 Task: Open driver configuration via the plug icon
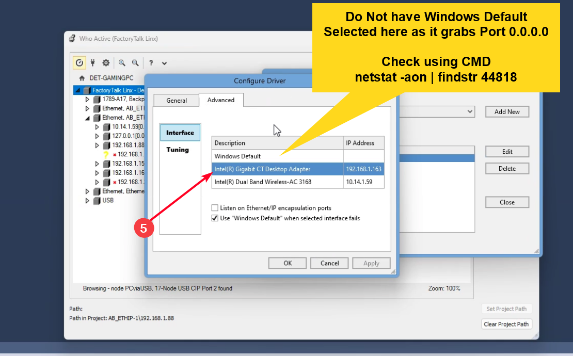pos(93,63)
